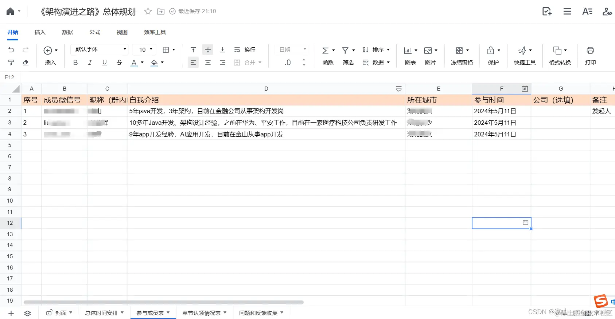Screen dimensions: 615x319
Task: Click the redo arrow icon
Action: [x=26, y=50]
